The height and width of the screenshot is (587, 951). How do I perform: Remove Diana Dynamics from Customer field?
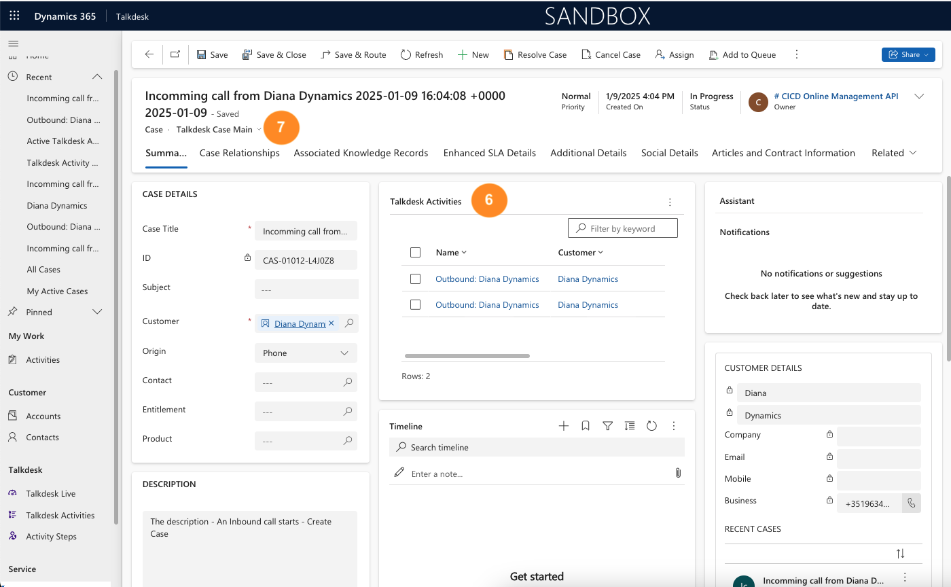pyautogui.click(x=331, y=323)
